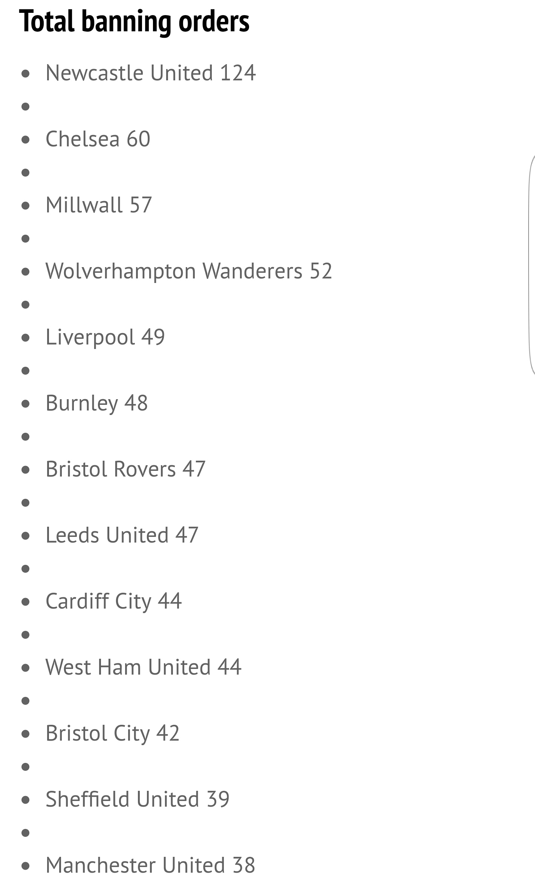Click the Bristol City 42 entry
Image resolution: width=535 pixels, height=884 pixels.
(x=112, y=733)
